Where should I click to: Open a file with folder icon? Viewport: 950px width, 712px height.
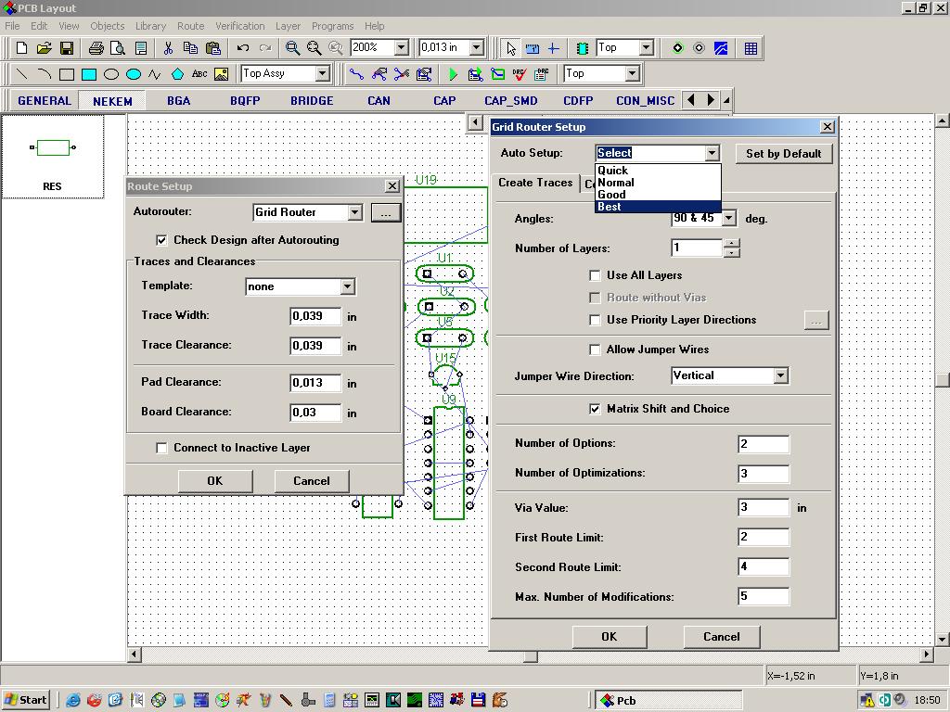coord(44,48)
